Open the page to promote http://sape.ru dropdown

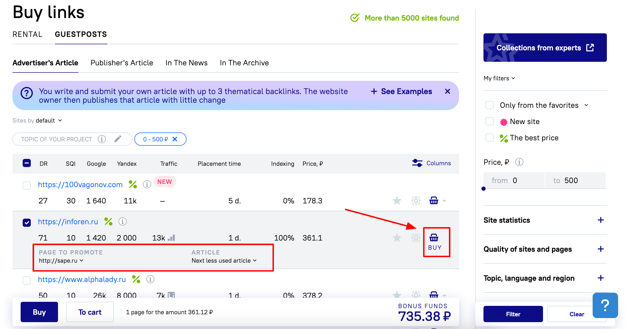coord(61,261)
